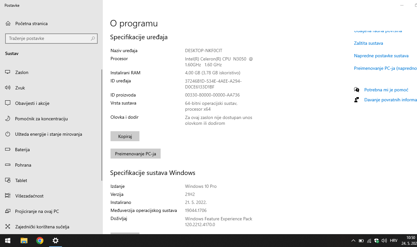Click the Zvuk speaker icon in the sidebar
This screenshot has width=417, height=247.
8,88
